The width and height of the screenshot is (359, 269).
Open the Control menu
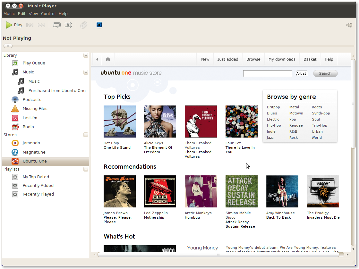[48, 14]
